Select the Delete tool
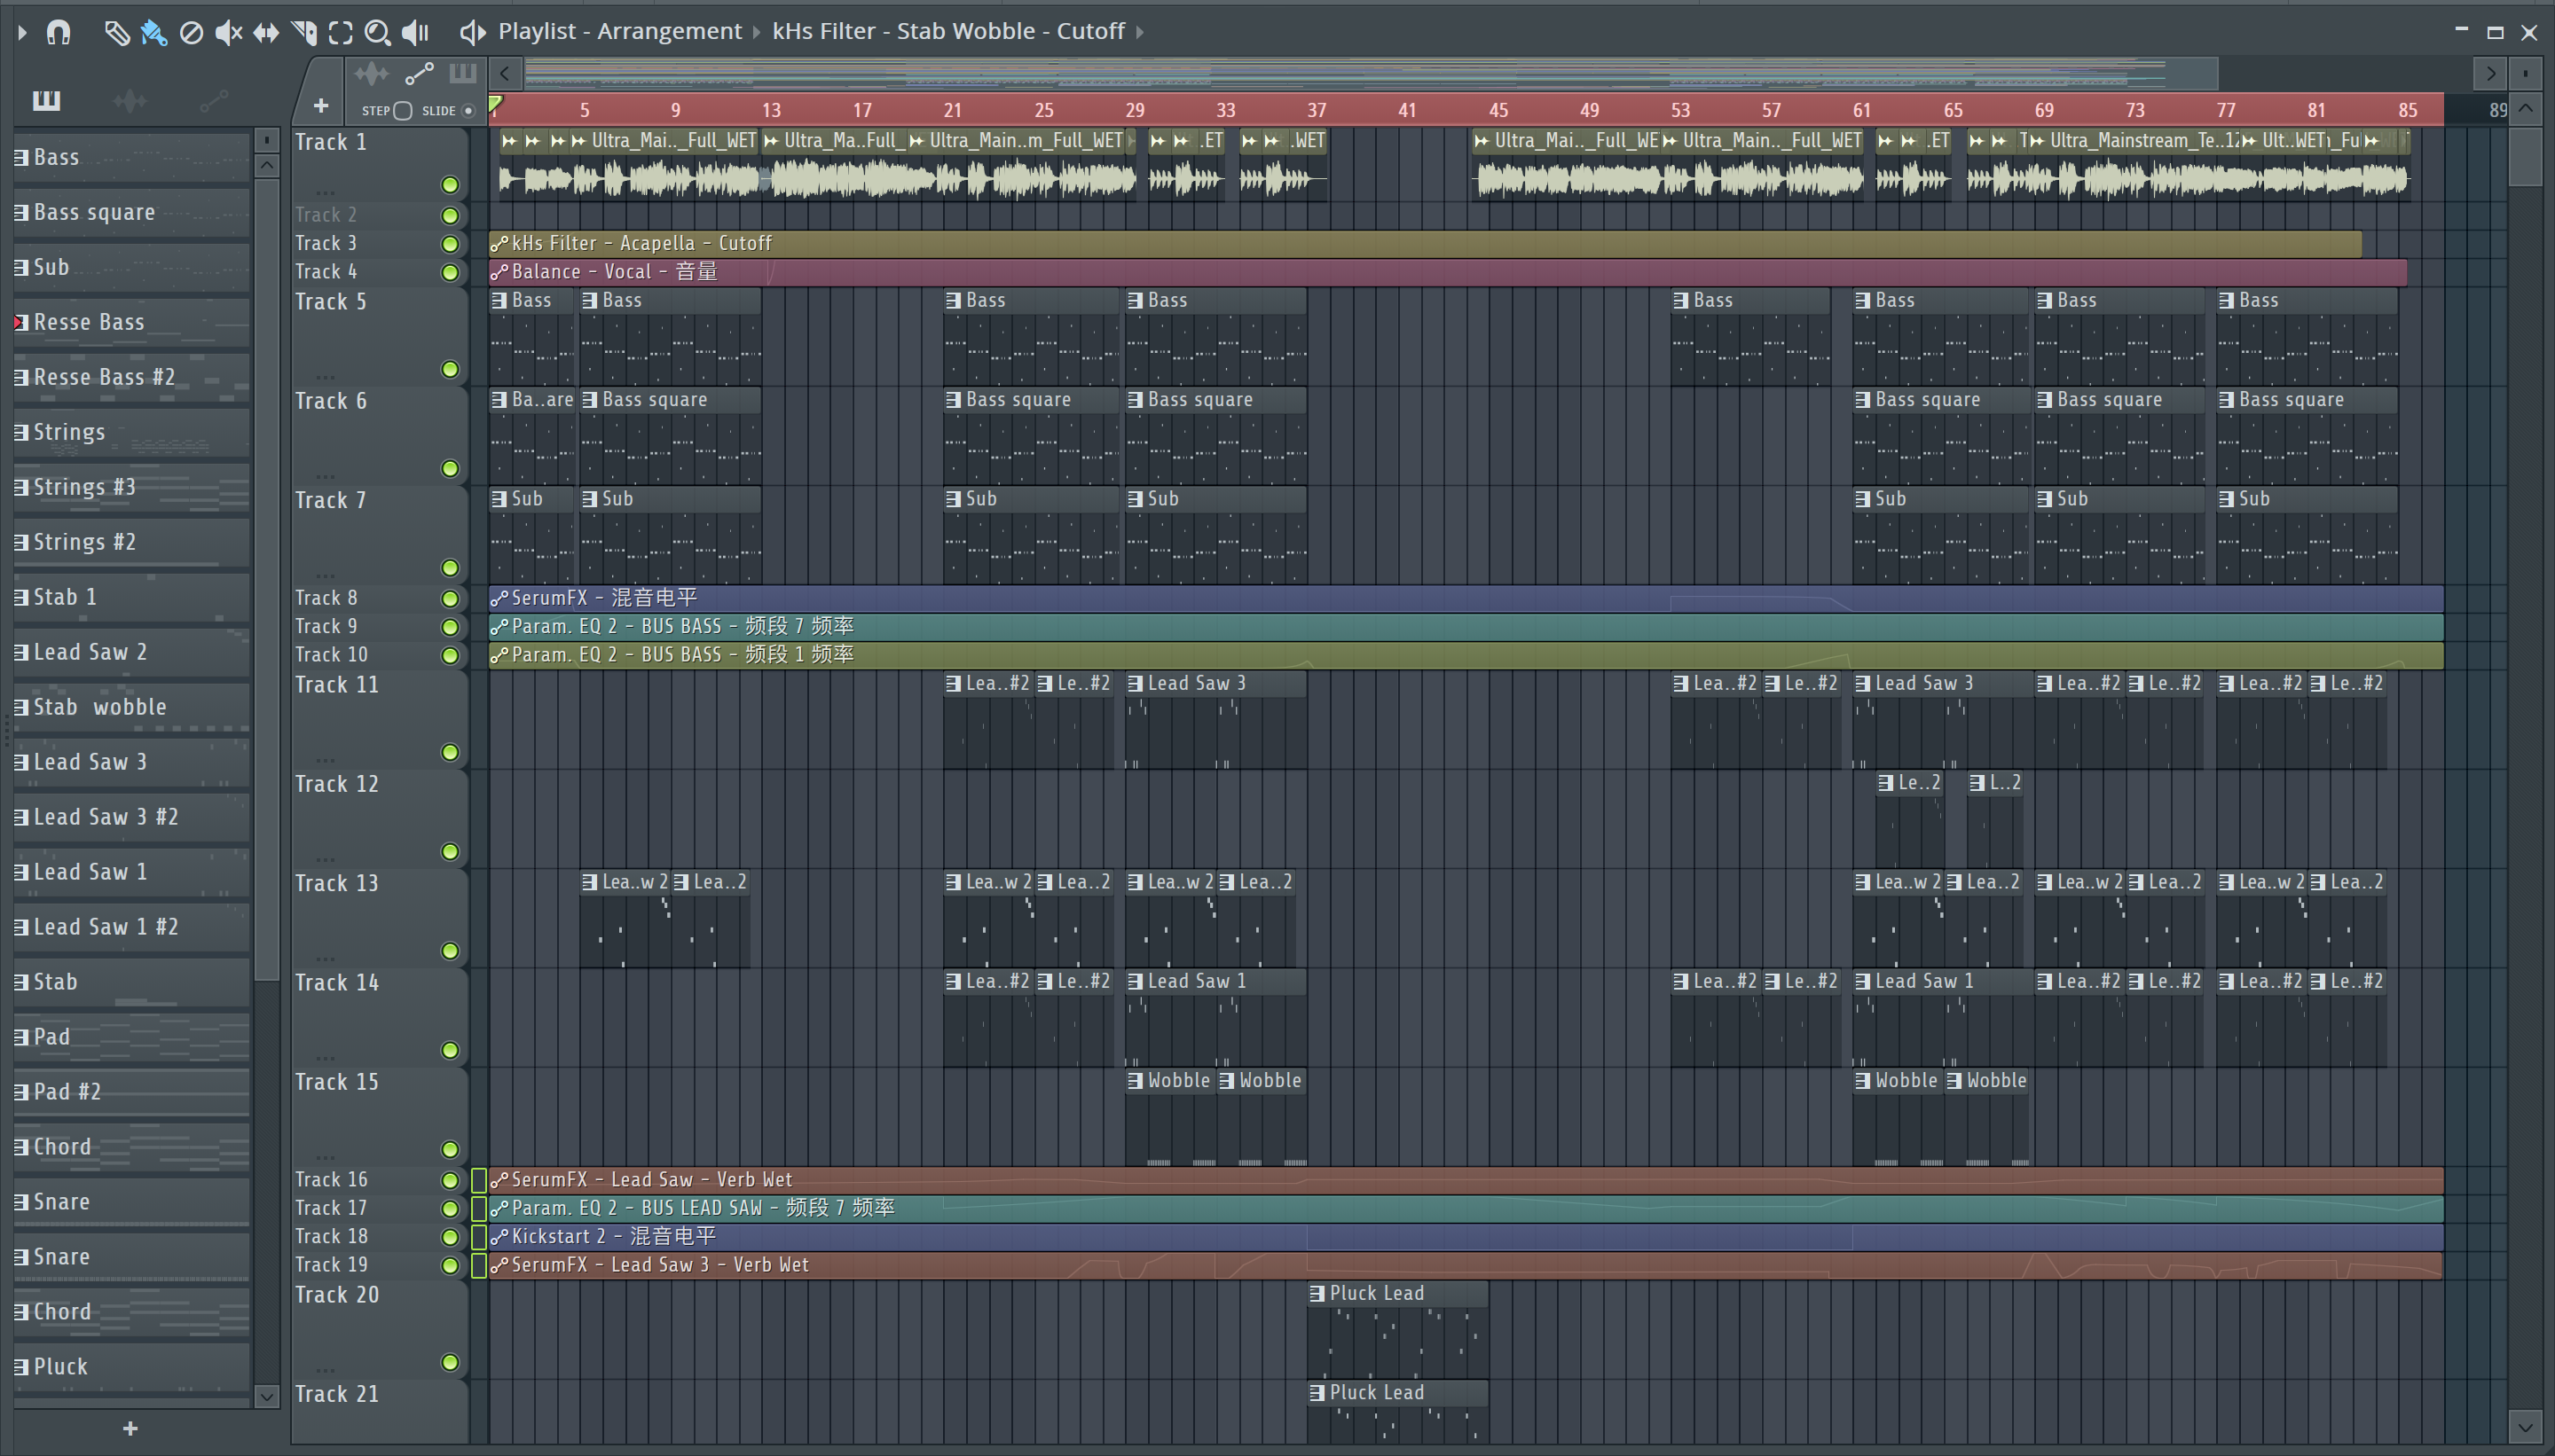2555x1456 pixels. tap(191, 33)
